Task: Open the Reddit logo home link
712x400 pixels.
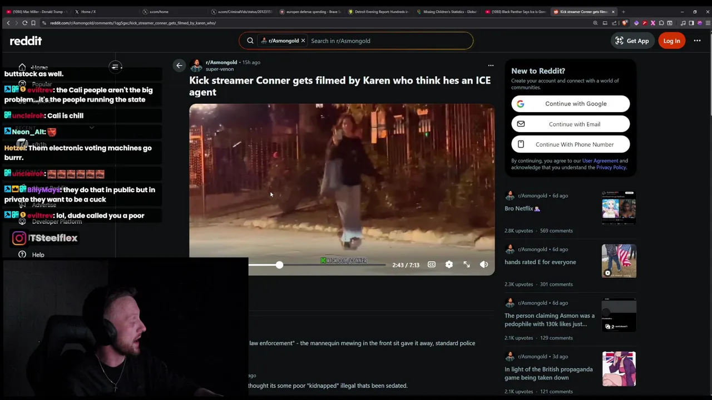Action: point(26,41)
